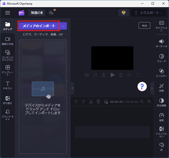The height and width of the screenshot is (158, 169).
Task: Click the duplicate clip icon
Action: pyautogui.click(x=106, y=102)
